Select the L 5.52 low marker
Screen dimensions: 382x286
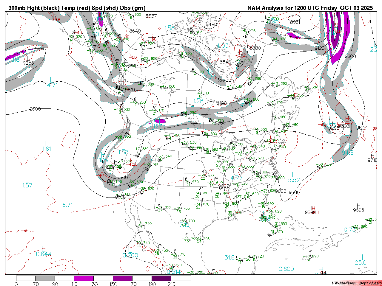pos(294,178)
